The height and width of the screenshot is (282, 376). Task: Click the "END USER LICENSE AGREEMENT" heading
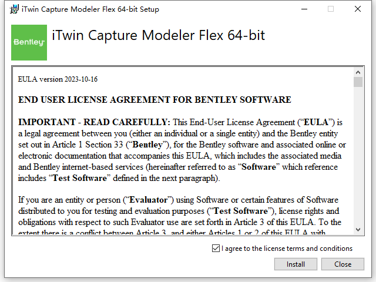[x=95, y=100]
